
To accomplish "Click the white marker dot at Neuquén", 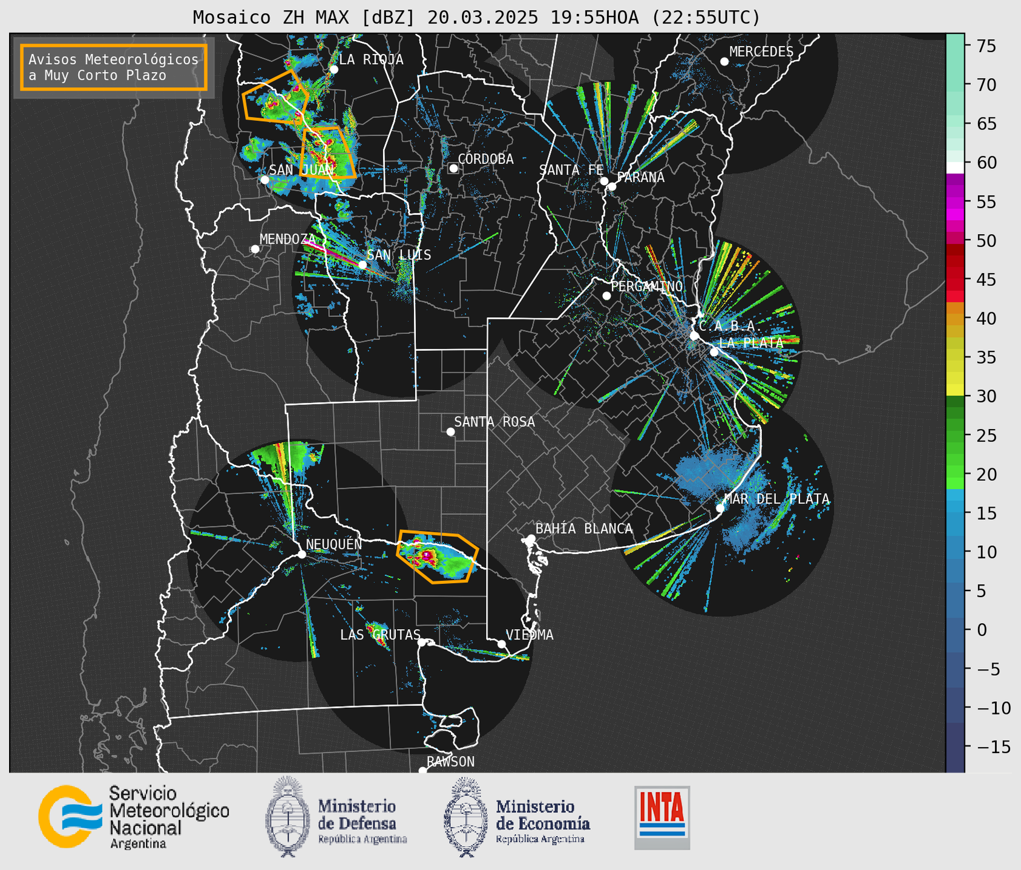I will pos(301,554).
